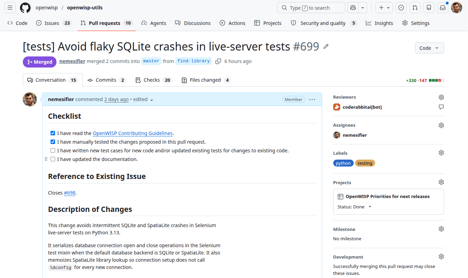Open notifications inbox icon
The width and height of the screenshot is (468, 278).
tap(443, 8)
